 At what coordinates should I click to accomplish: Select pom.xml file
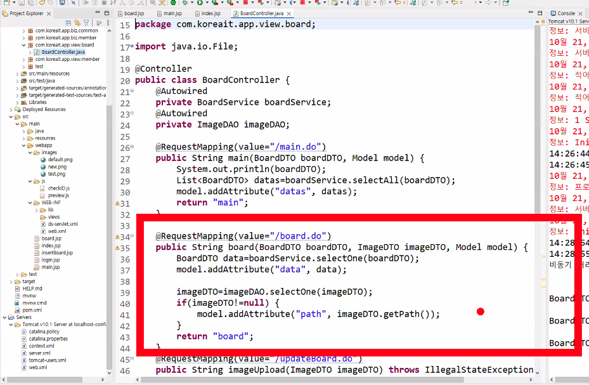pyautogui.click(x=28, y=310)
